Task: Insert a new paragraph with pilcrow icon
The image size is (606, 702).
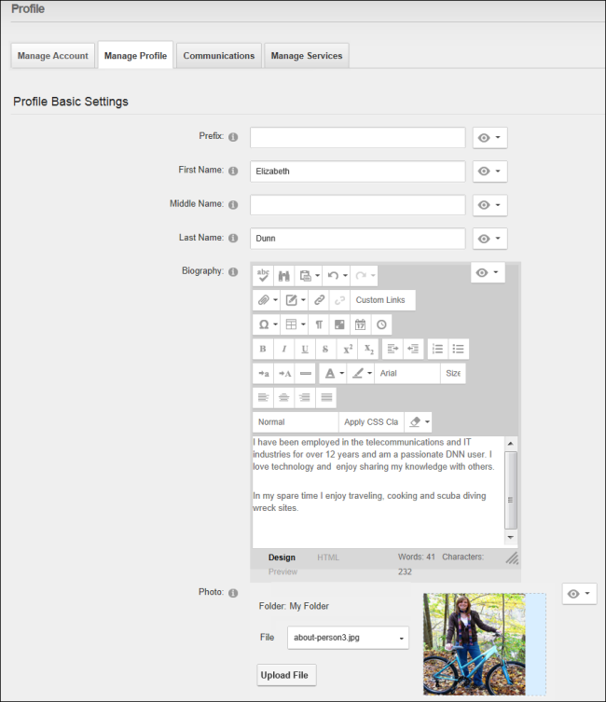Action: pyautogui.click(x=319, y=324)
